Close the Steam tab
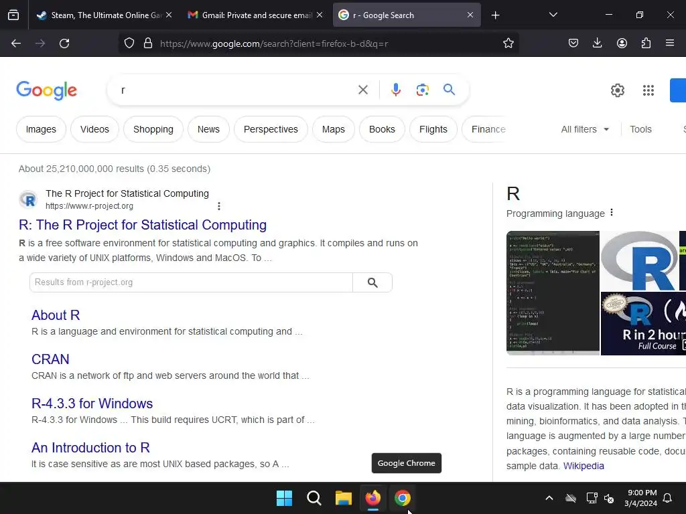The width and height of the screenshot is (686, 514). (169, 15)
